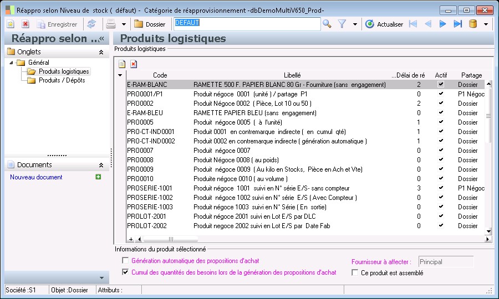The image size is (499, 299).
Task: Select the PRO-CT-IND0002 row code
Action: point(151,141)
